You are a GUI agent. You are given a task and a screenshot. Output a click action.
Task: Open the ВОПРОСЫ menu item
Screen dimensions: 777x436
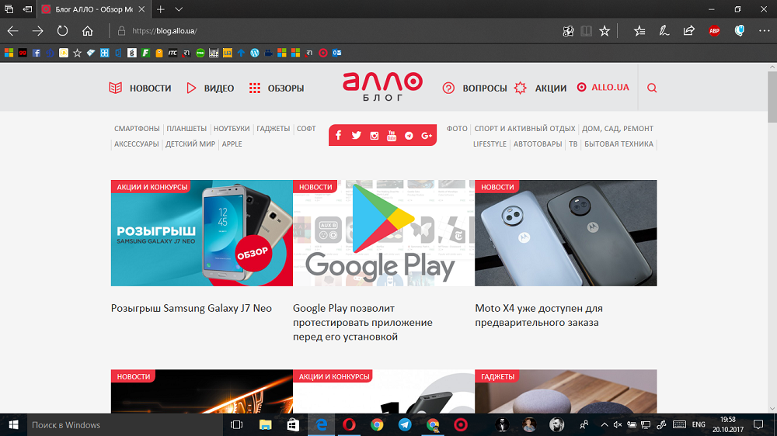pos(475,88)
